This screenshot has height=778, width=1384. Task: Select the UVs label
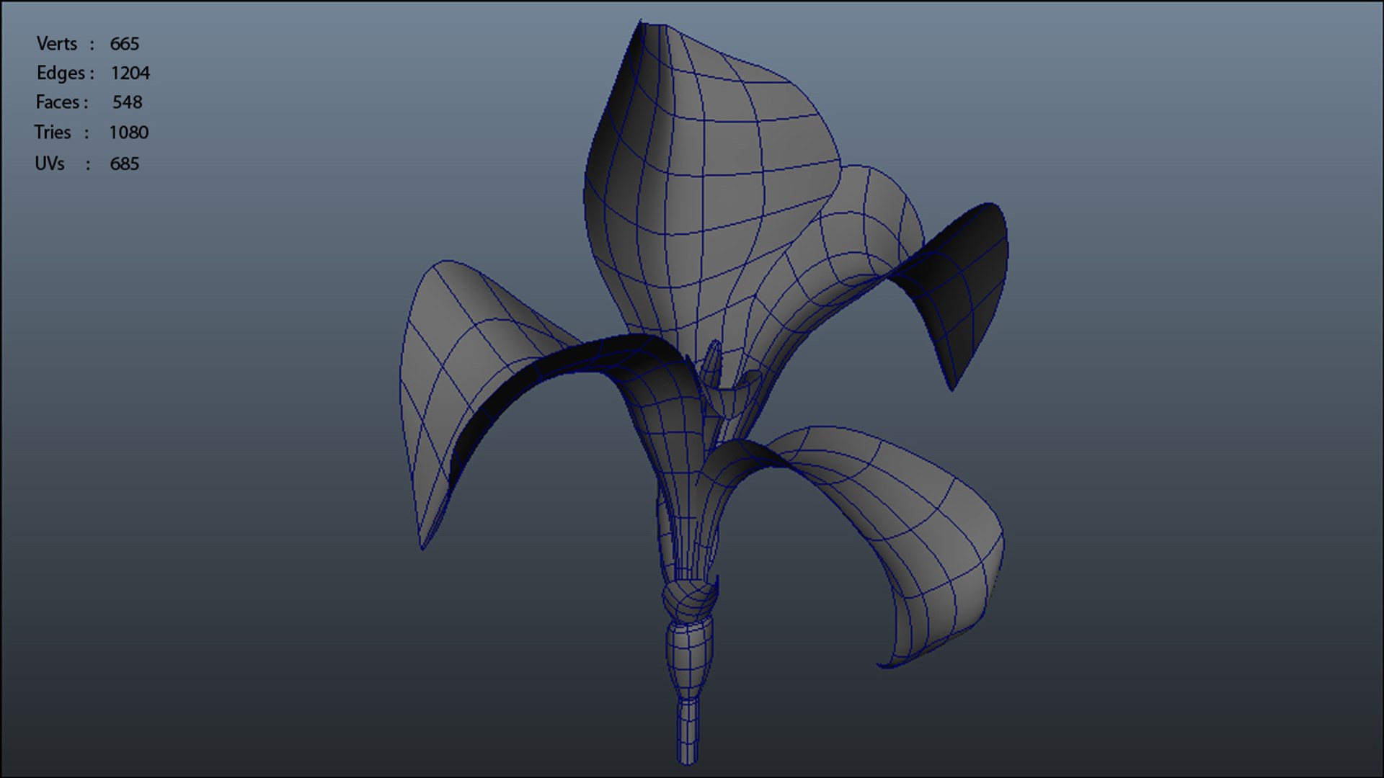pyautogui.click(x=50, y=164)
